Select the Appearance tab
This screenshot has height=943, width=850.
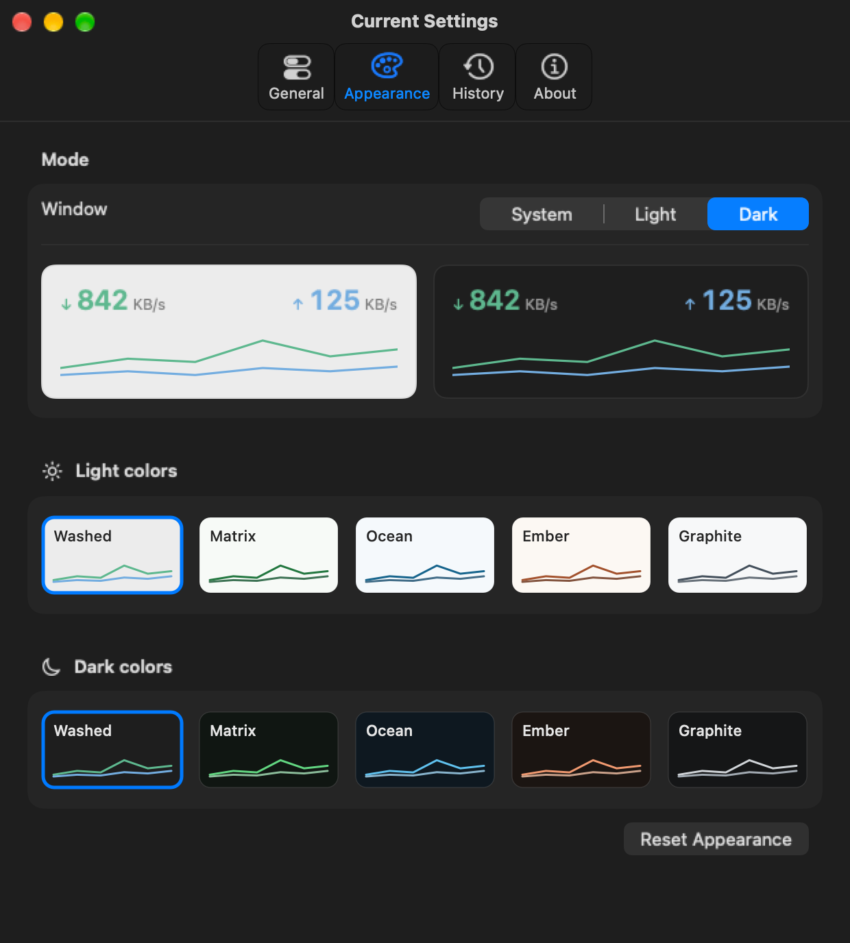[387, 77]
